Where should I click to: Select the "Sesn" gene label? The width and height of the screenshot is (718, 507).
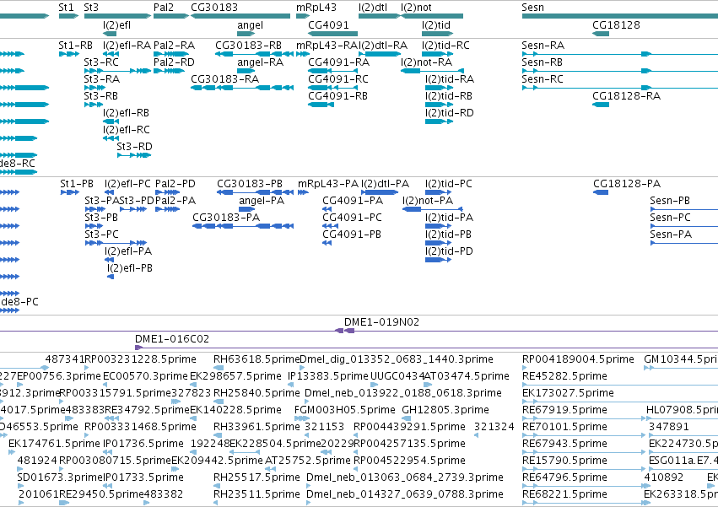(x=532, y=8)
